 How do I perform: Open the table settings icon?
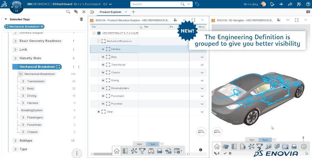pyautogui.click(x=178, y=151)
